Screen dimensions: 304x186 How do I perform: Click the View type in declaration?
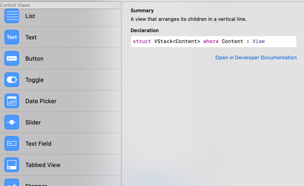(259, 41)
